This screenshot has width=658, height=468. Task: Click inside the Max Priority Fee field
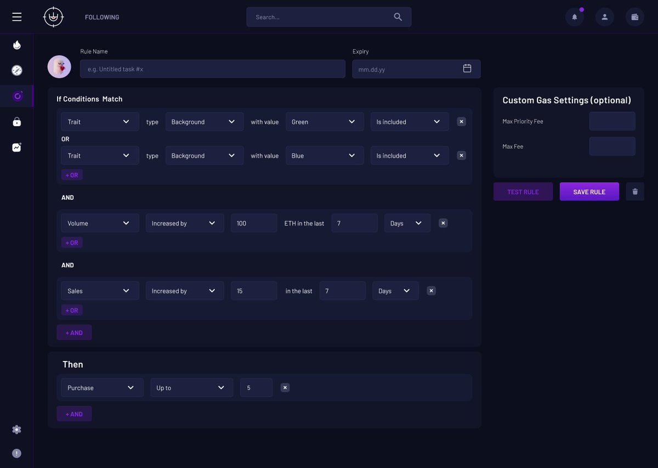612,121
